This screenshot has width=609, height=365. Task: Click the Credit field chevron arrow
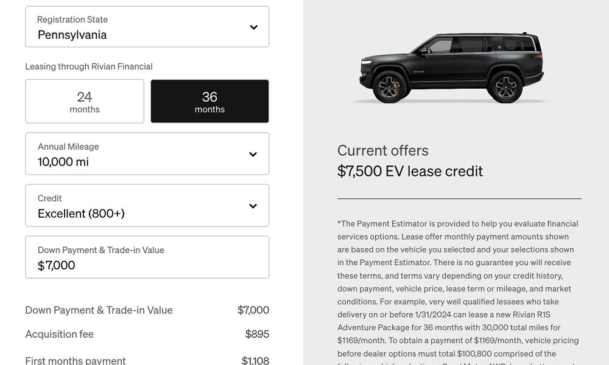[253, 206]
